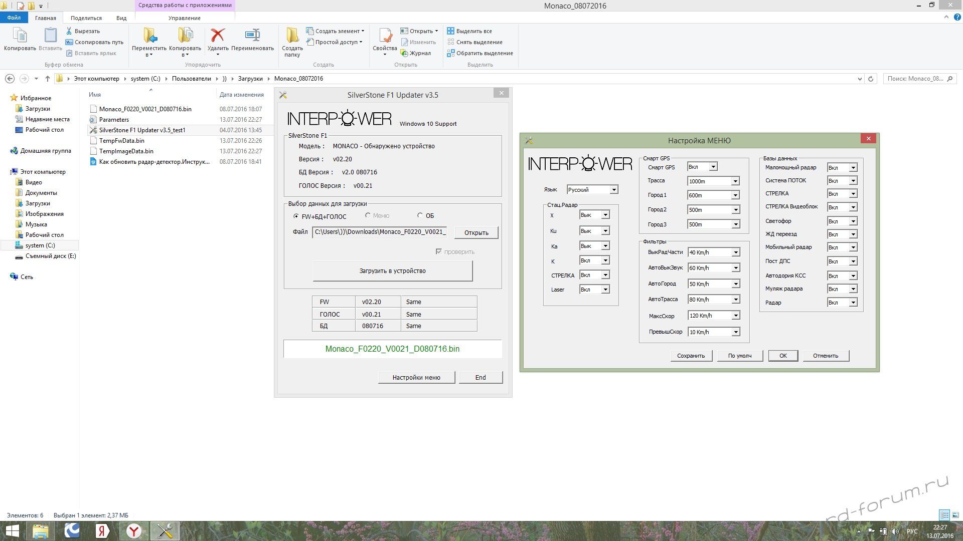Screen dimensions: 963x541
Task: Select FW+БД+ГОЛОС radio button
Action: tap(296, 216)
